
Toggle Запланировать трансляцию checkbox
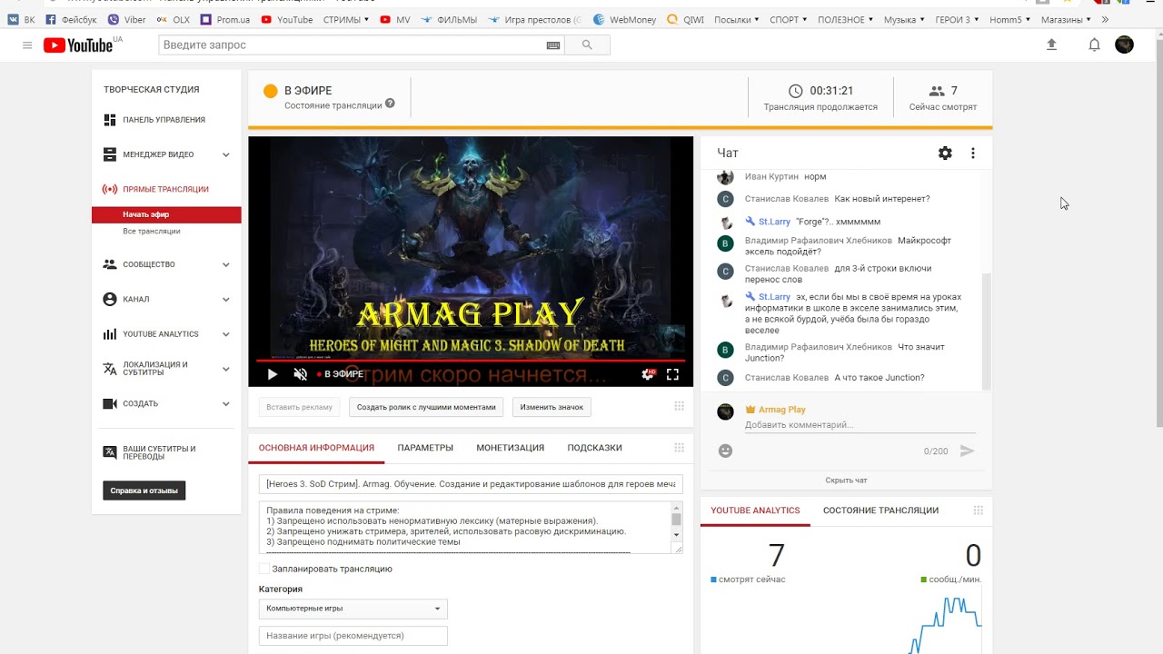pos(264,569)
